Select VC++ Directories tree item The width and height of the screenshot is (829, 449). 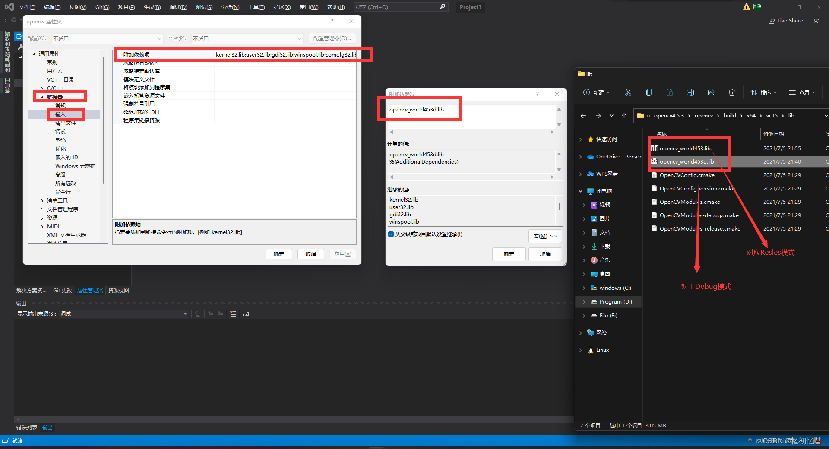tap(60, 80)
